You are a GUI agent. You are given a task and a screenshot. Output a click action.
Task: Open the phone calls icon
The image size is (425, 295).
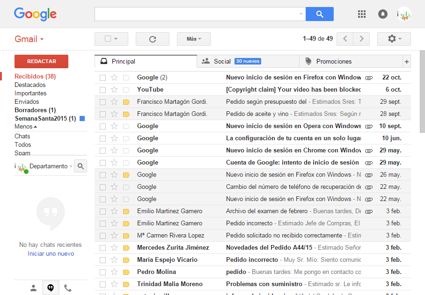[x=68, y=288]
